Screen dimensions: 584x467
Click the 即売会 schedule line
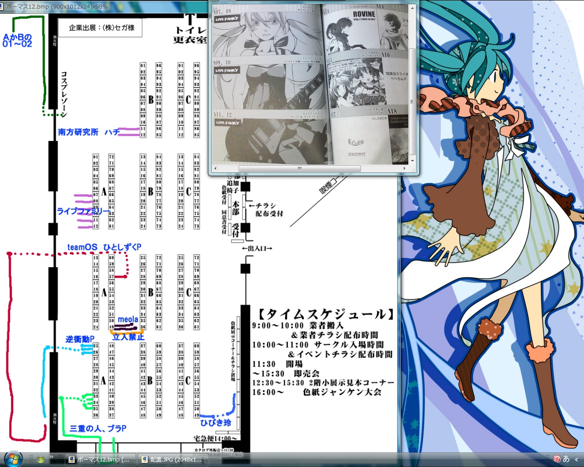286,374
